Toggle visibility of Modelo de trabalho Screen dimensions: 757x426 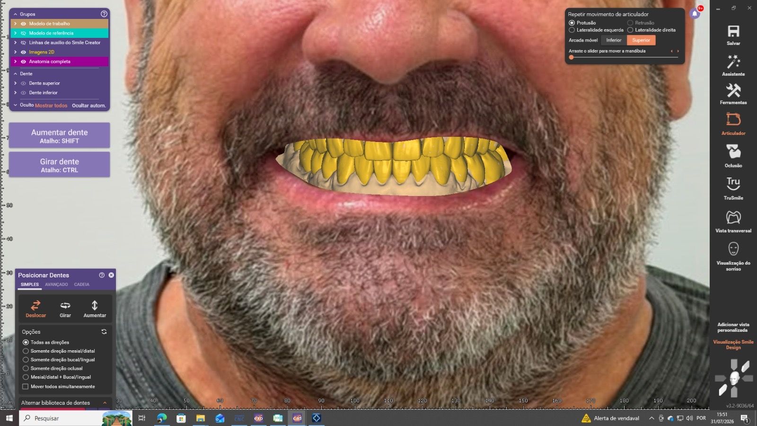[23, 24]
